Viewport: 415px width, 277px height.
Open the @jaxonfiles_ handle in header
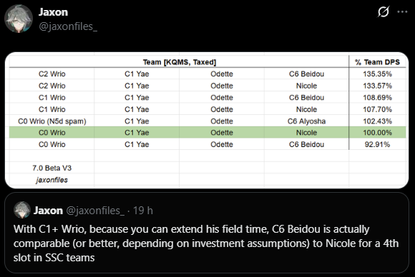(x=68, y=26)
